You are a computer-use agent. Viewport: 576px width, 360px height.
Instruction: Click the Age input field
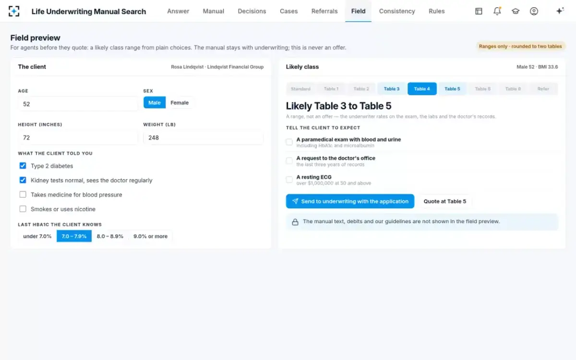point(78,104)
